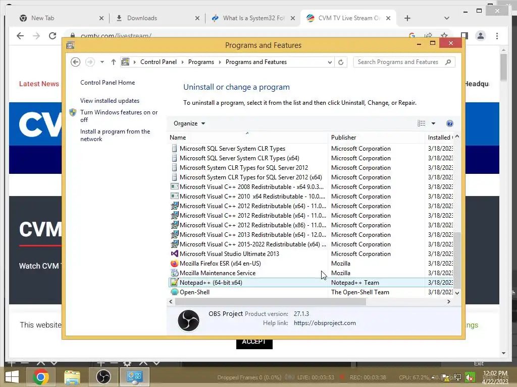This screenshot has width=517, height=387.
Task: Expand the view options dropdown arrow
Action: (433, 123)
